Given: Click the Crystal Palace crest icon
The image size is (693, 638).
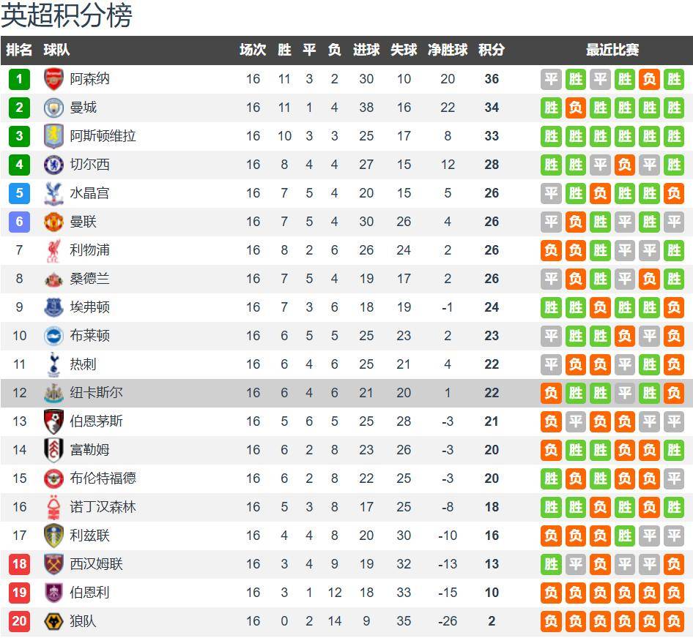Looking at the screenshot, I should point(54,193).
